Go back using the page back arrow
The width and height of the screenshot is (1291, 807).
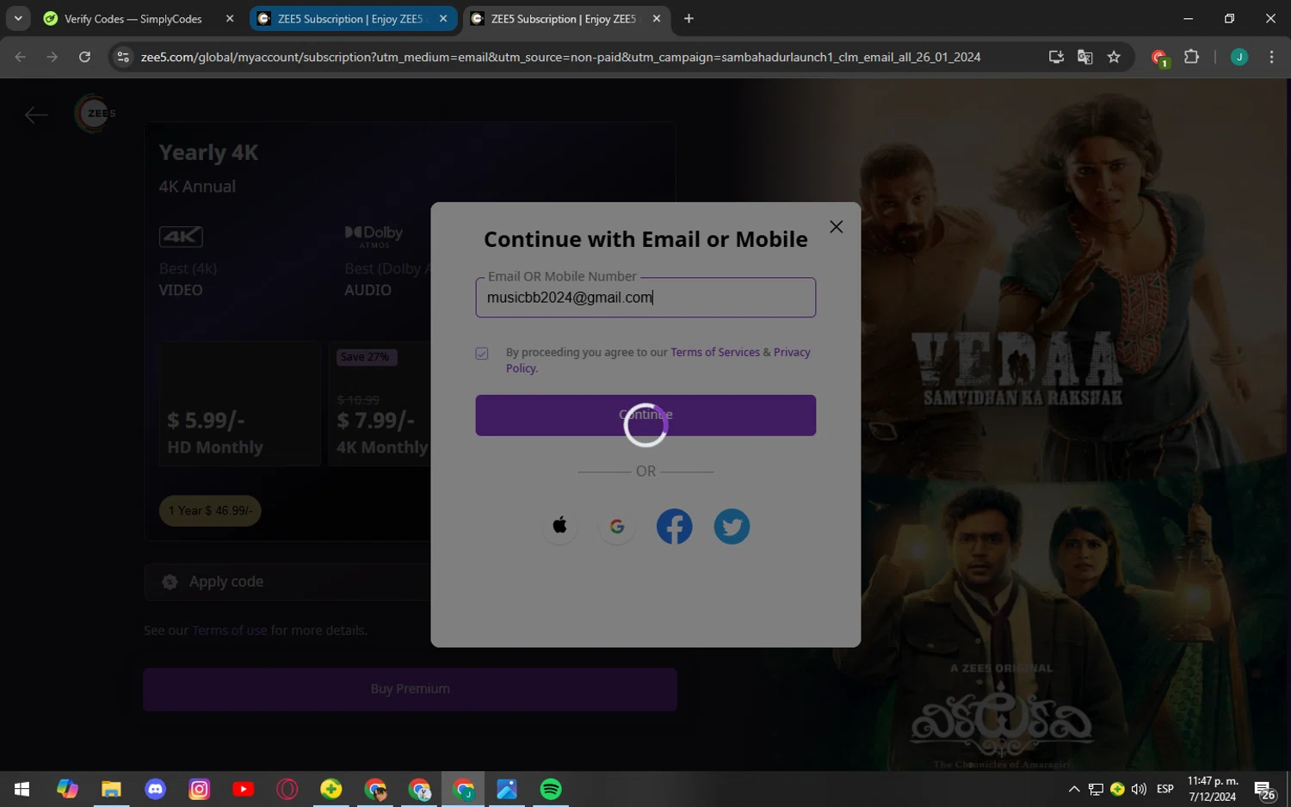click(36, 114)
